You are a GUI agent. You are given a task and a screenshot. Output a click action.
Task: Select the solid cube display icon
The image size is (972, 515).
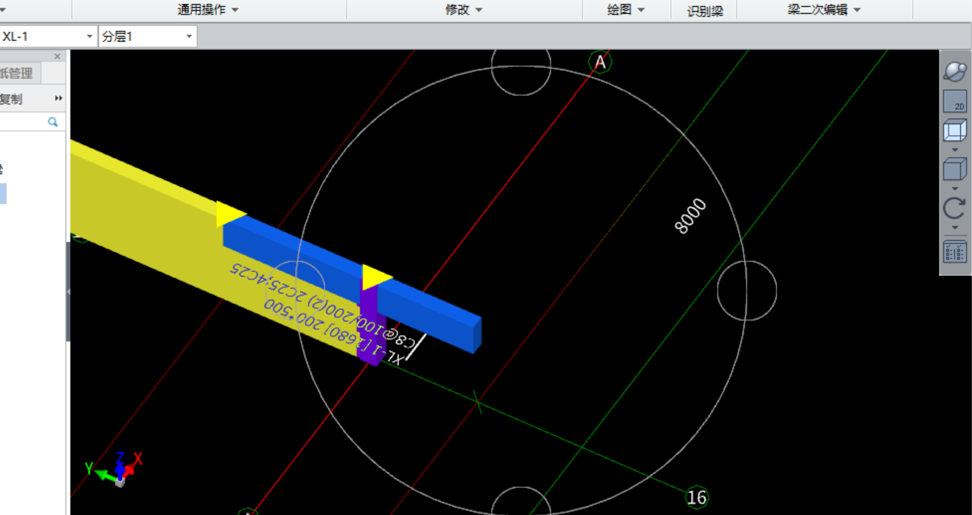(x=955, y=169)
